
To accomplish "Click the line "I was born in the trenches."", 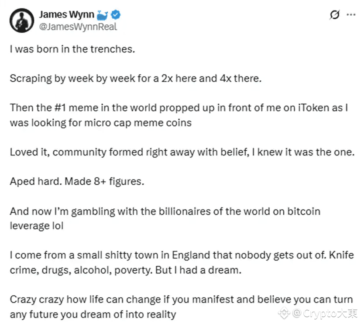I will tap(72, 49).
